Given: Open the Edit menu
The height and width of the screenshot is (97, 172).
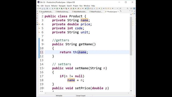Looking at the screenshot, I should tap(42, 6).
